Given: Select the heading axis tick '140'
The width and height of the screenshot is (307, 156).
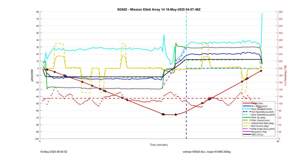Looking at the screenshot, I should pyautogui.click(x=281, y=89).
